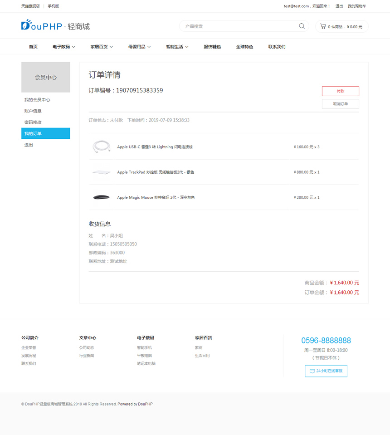Open the Apple TrackPad product image
Image resolution: width=390 pixels, height=435 pixels.
coord(101,172)
